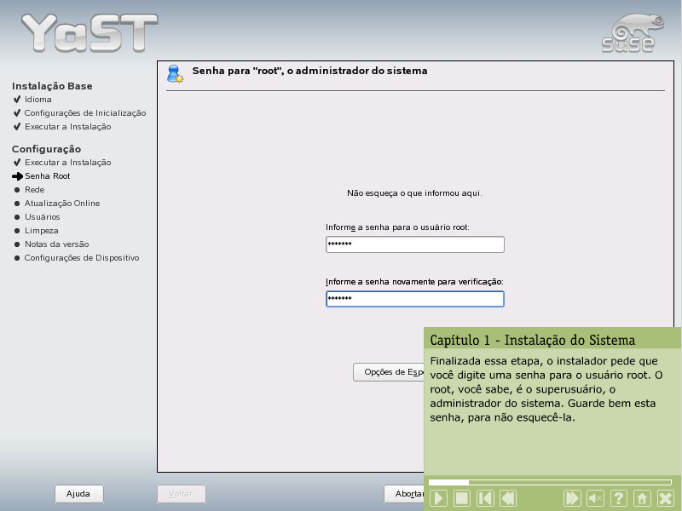
Task: Focus the password verification field
Action: tap(414, 299)
